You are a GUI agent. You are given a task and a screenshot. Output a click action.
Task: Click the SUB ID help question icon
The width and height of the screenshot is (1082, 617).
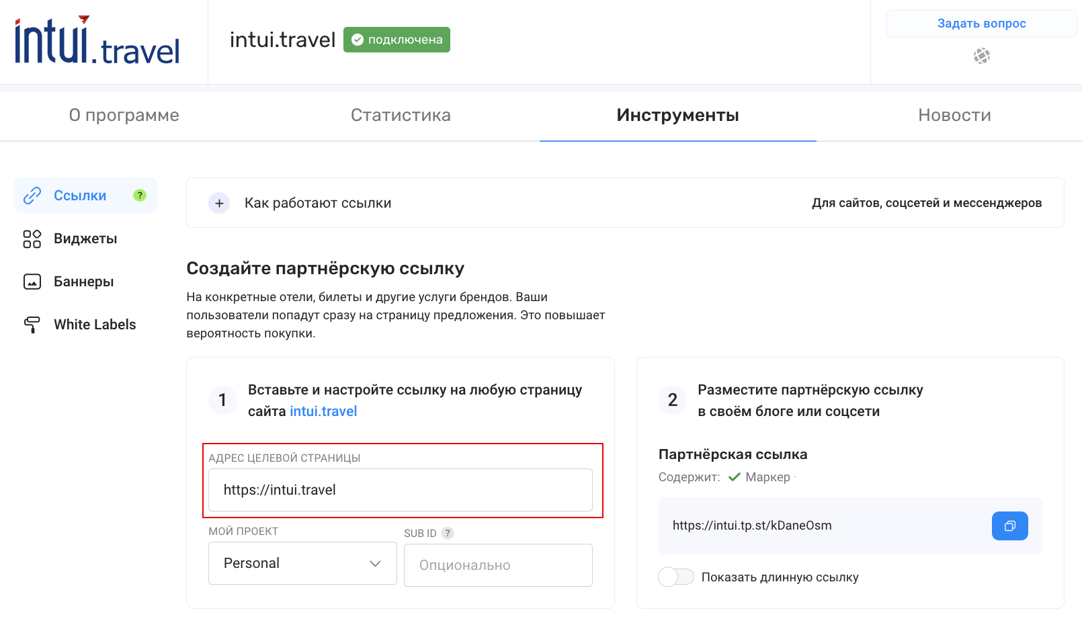pyautogui.click(x=448, y=533)
